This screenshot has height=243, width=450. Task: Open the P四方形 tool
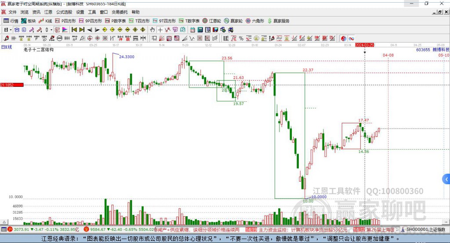coord(65,21)
